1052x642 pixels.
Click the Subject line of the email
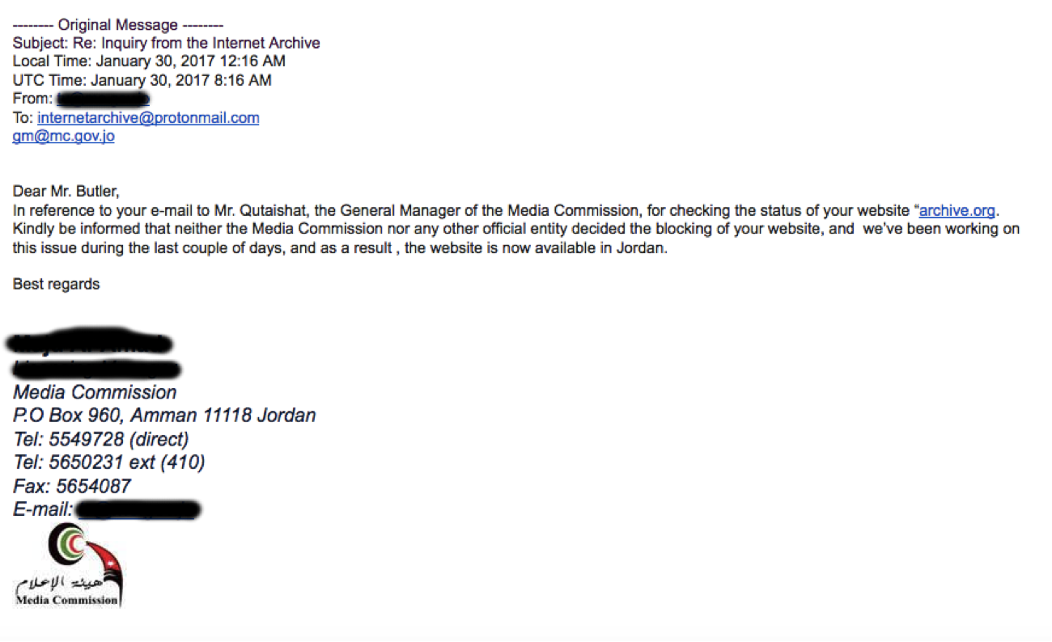coord(166,43)
